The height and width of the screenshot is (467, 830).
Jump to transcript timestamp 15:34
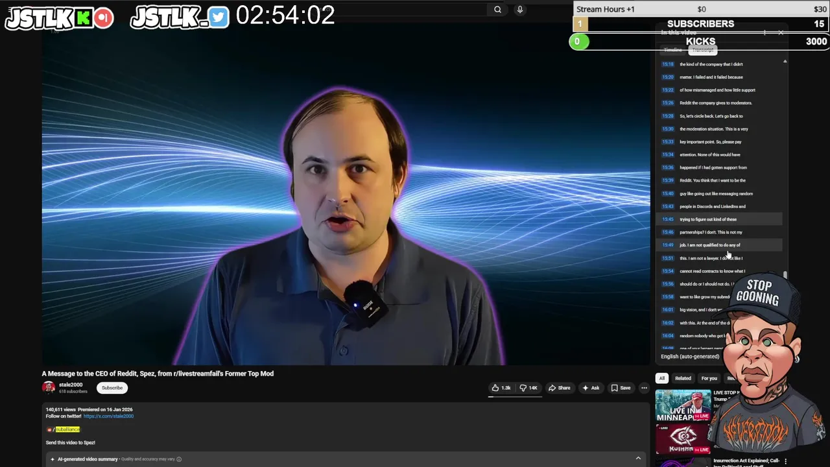[x=668, y=155]
